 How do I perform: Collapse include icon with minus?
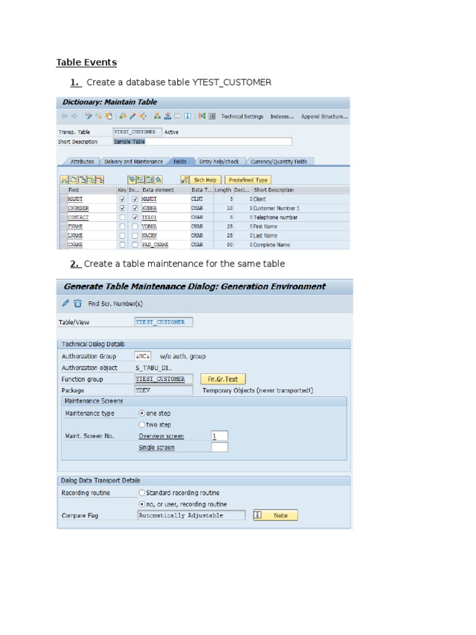(150, 180)
